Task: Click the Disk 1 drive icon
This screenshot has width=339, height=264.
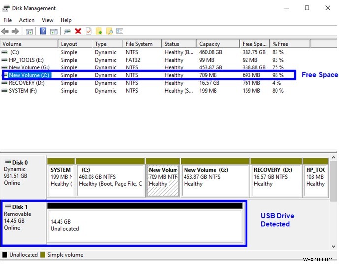Action: [8, 206]
